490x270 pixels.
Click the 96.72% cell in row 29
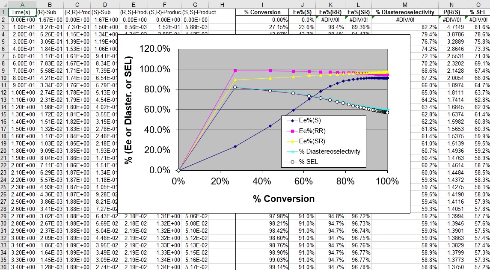click(x=358, y=217)
